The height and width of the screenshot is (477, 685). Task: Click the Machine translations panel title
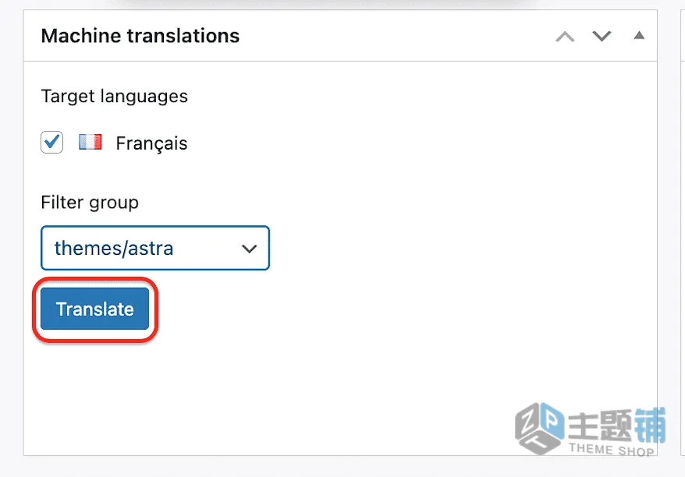point(140,36)
